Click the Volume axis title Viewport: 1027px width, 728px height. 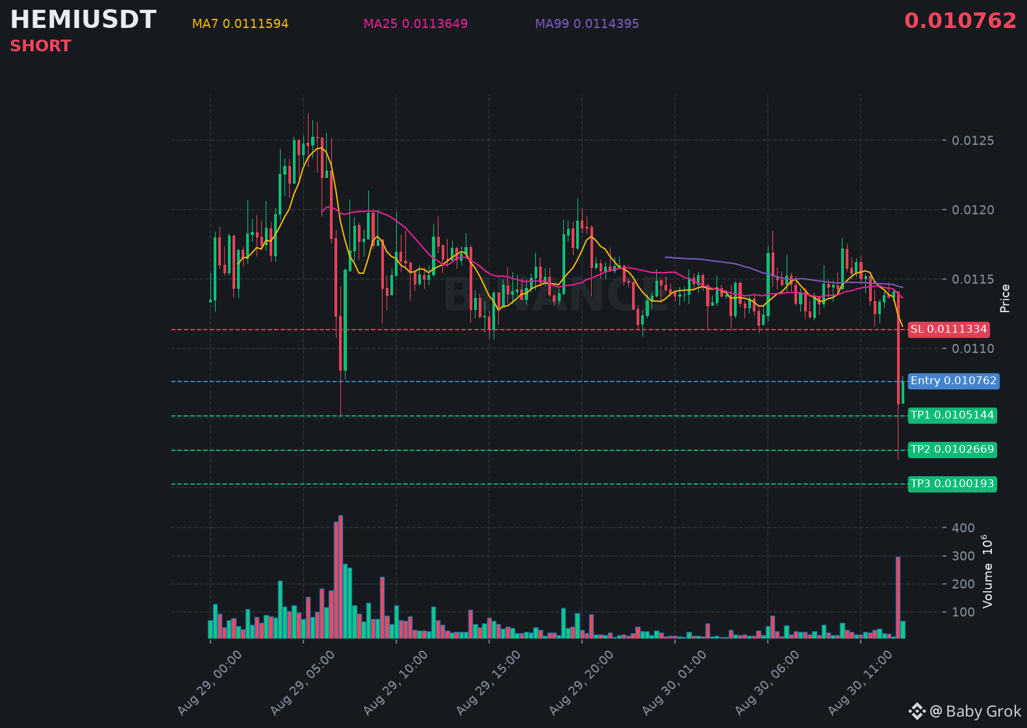(x=987, y=572)
